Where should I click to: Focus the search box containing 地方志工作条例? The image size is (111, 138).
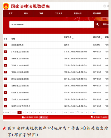pos(51,24)
